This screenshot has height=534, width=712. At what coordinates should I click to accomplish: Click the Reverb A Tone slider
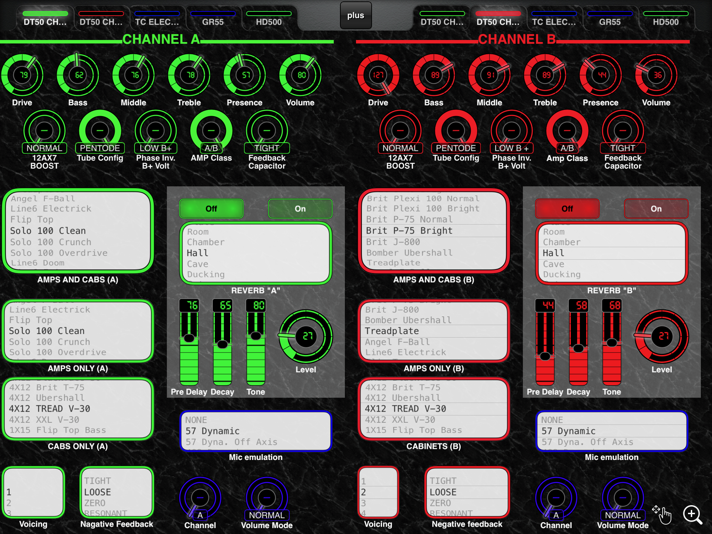(x=256, y=342)
